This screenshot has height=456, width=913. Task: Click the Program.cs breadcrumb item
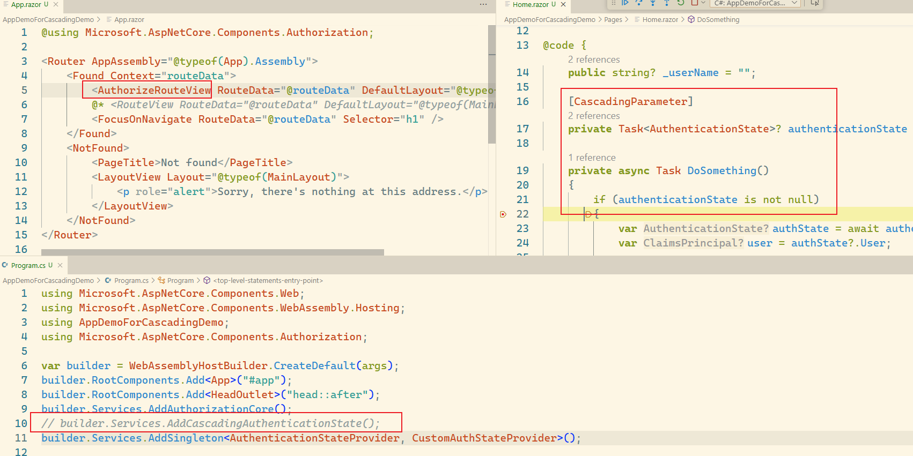click(131, 280)
